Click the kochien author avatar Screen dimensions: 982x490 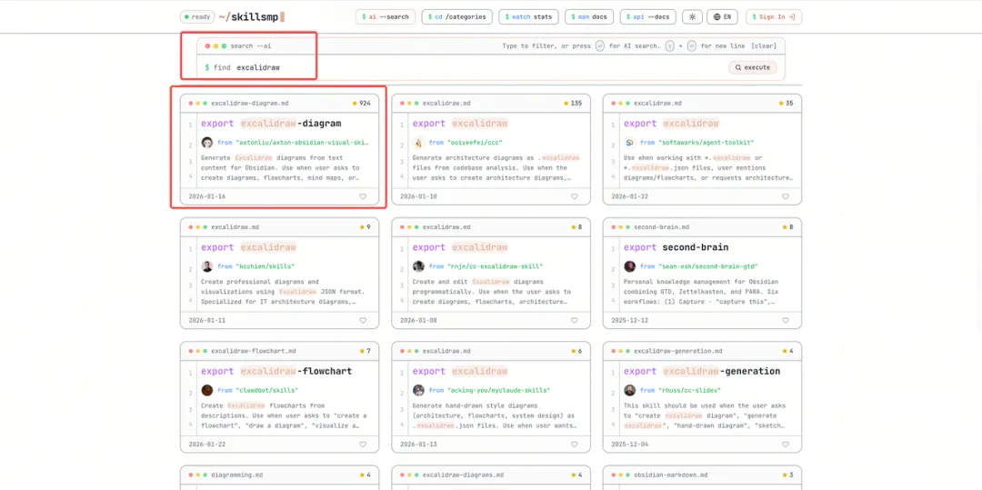pyautogui.click(x=207, y=266)
